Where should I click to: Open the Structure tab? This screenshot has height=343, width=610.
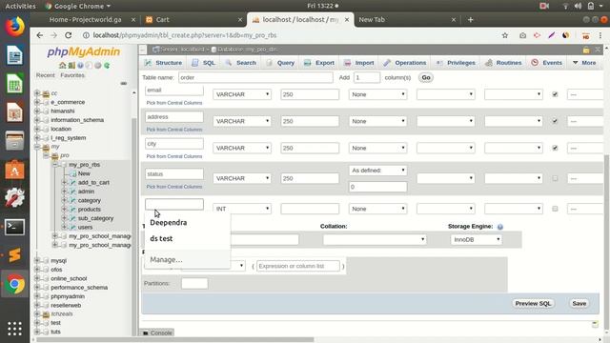click(163, 63)
